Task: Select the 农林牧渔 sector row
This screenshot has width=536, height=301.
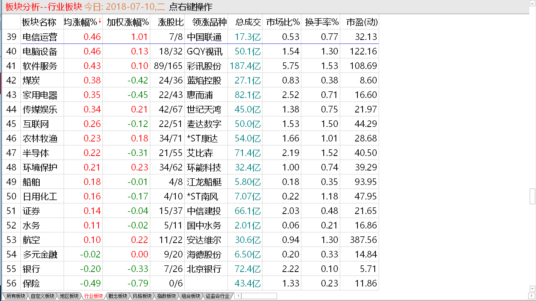Action: 190,138
